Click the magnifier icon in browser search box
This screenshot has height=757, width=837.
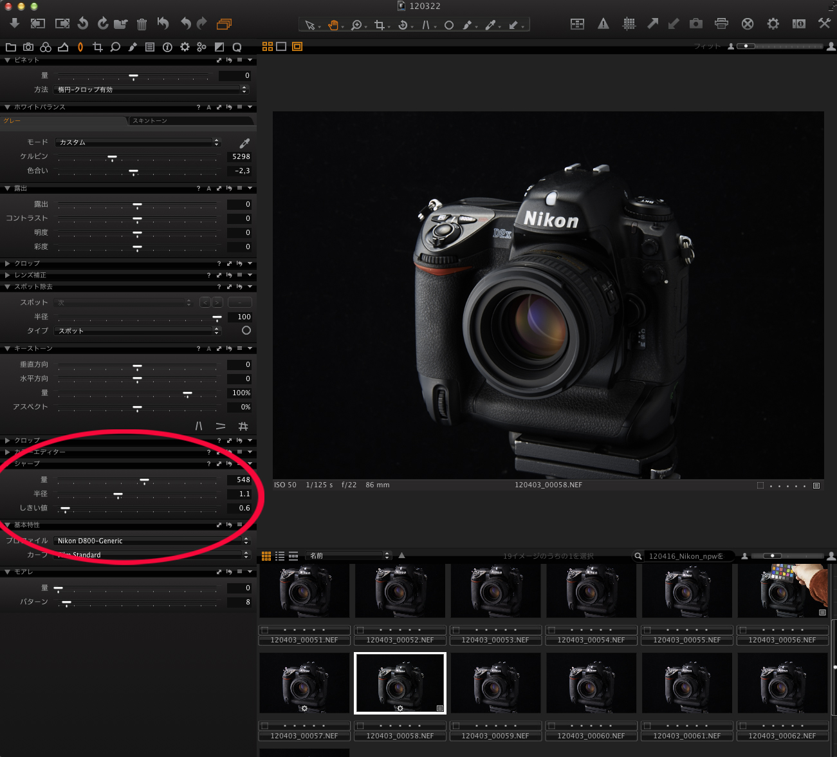[x=638, y=556]
